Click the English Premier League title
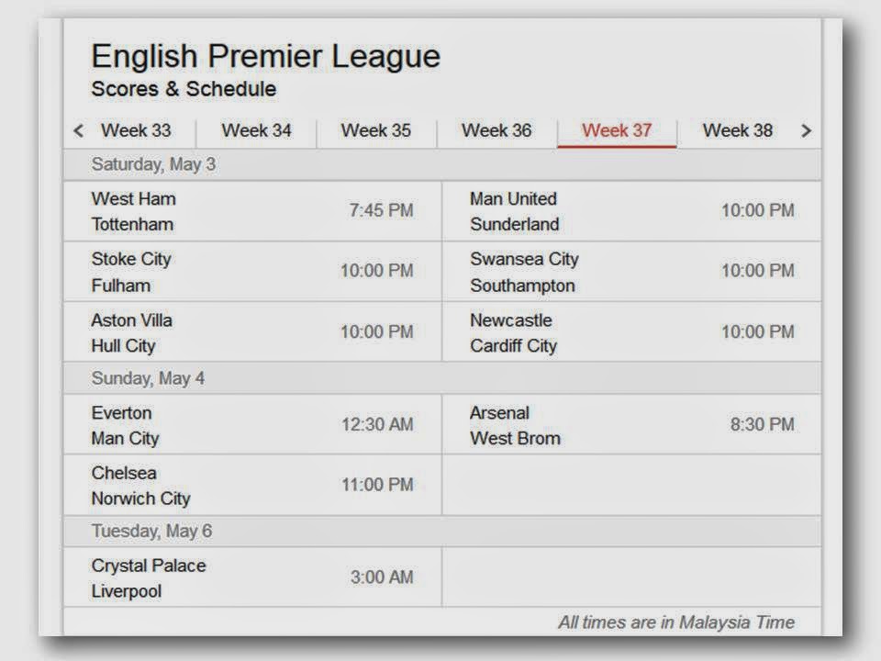The height and width of the screenshot is (661, 881). pos(266,56)
